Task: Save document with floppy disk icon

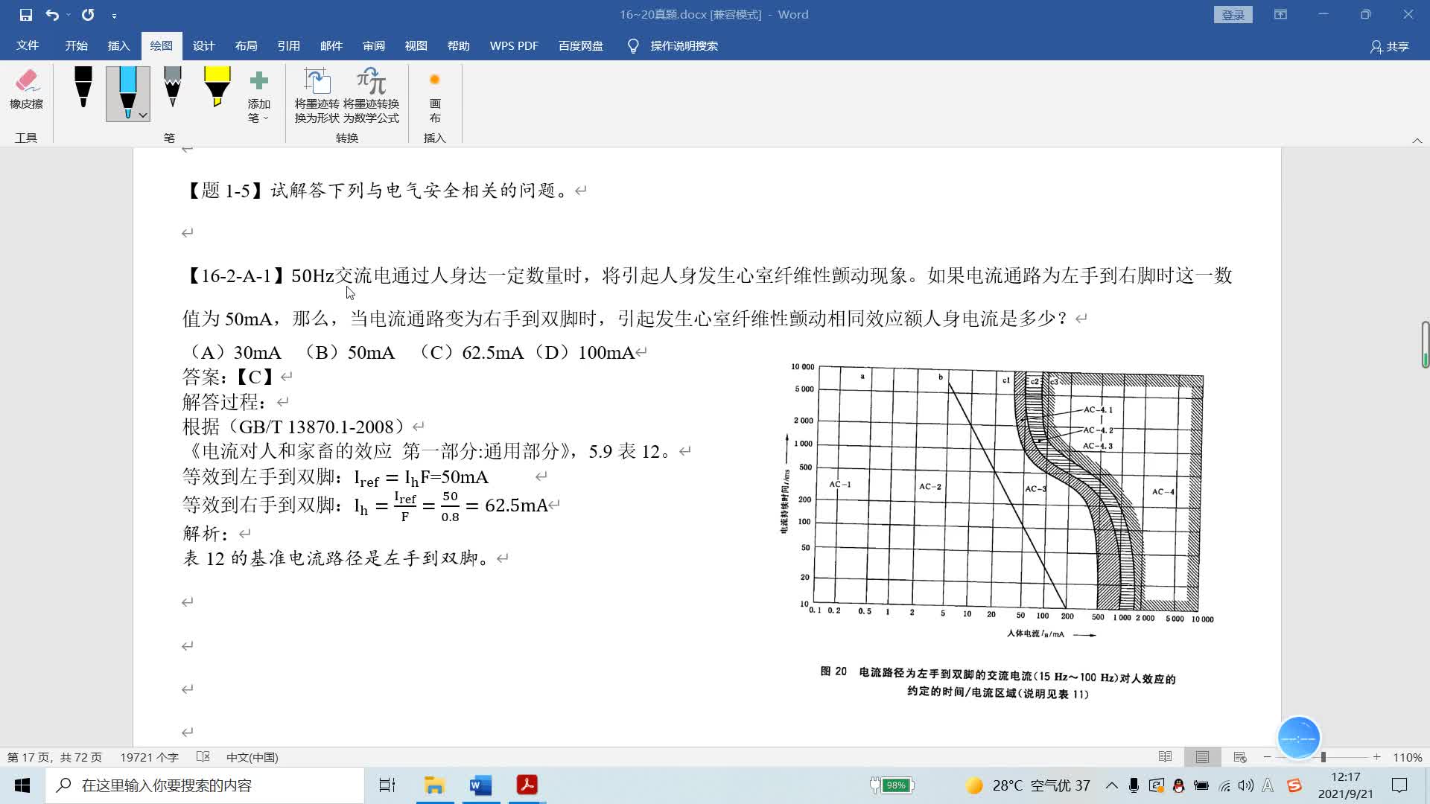Action: (x=25, y=15)
